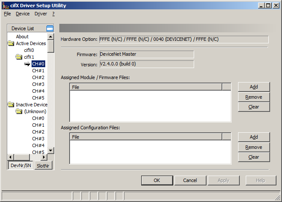Click File column header in firmware files list
Viewport: 282px width, 202px height.
(146, 87)
